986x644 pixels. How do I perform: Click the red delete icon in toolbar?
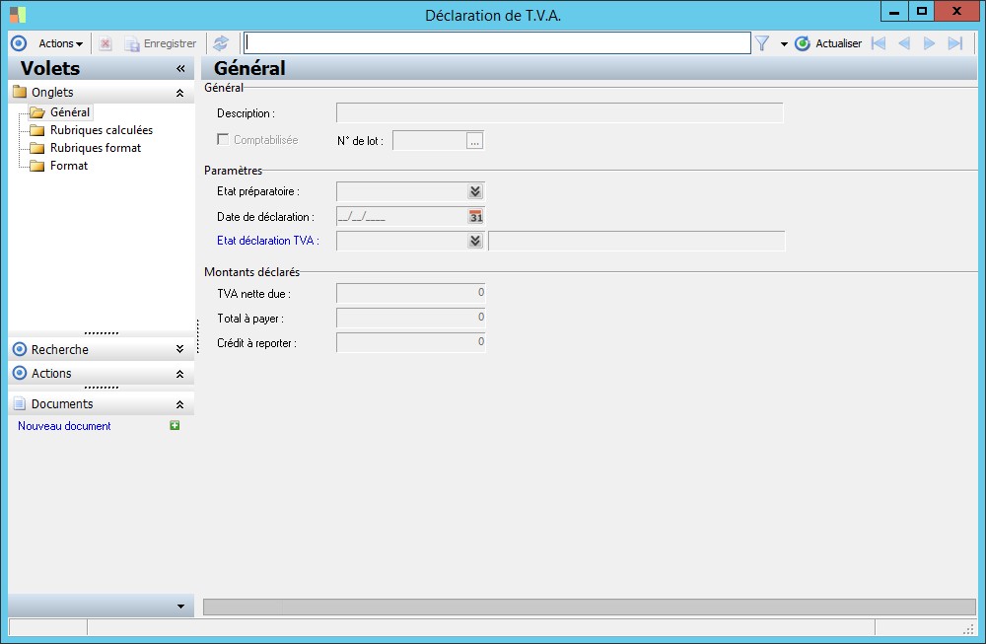(x=106, y=43)
